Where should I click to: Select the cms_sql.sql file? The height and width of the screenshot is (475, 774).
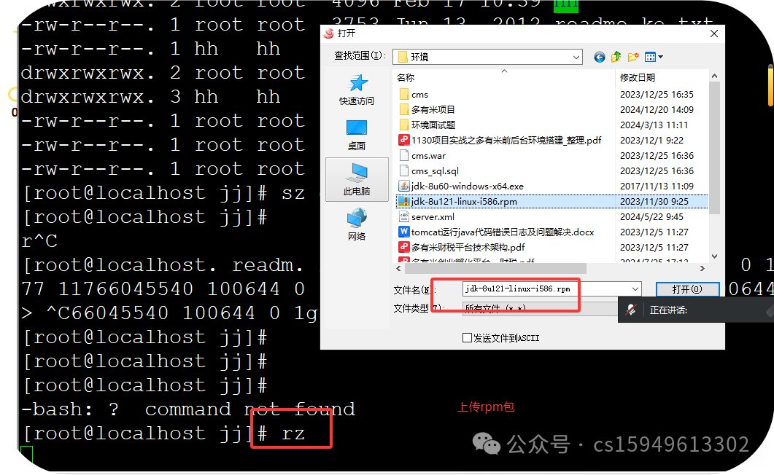tap(429, 171)
